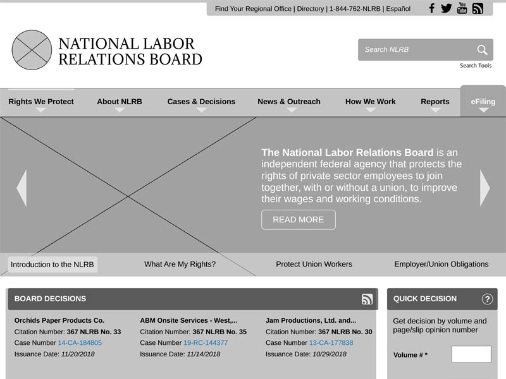Switch to What Are My Rights? tab
506x379 pixels.
click(180, 264)
